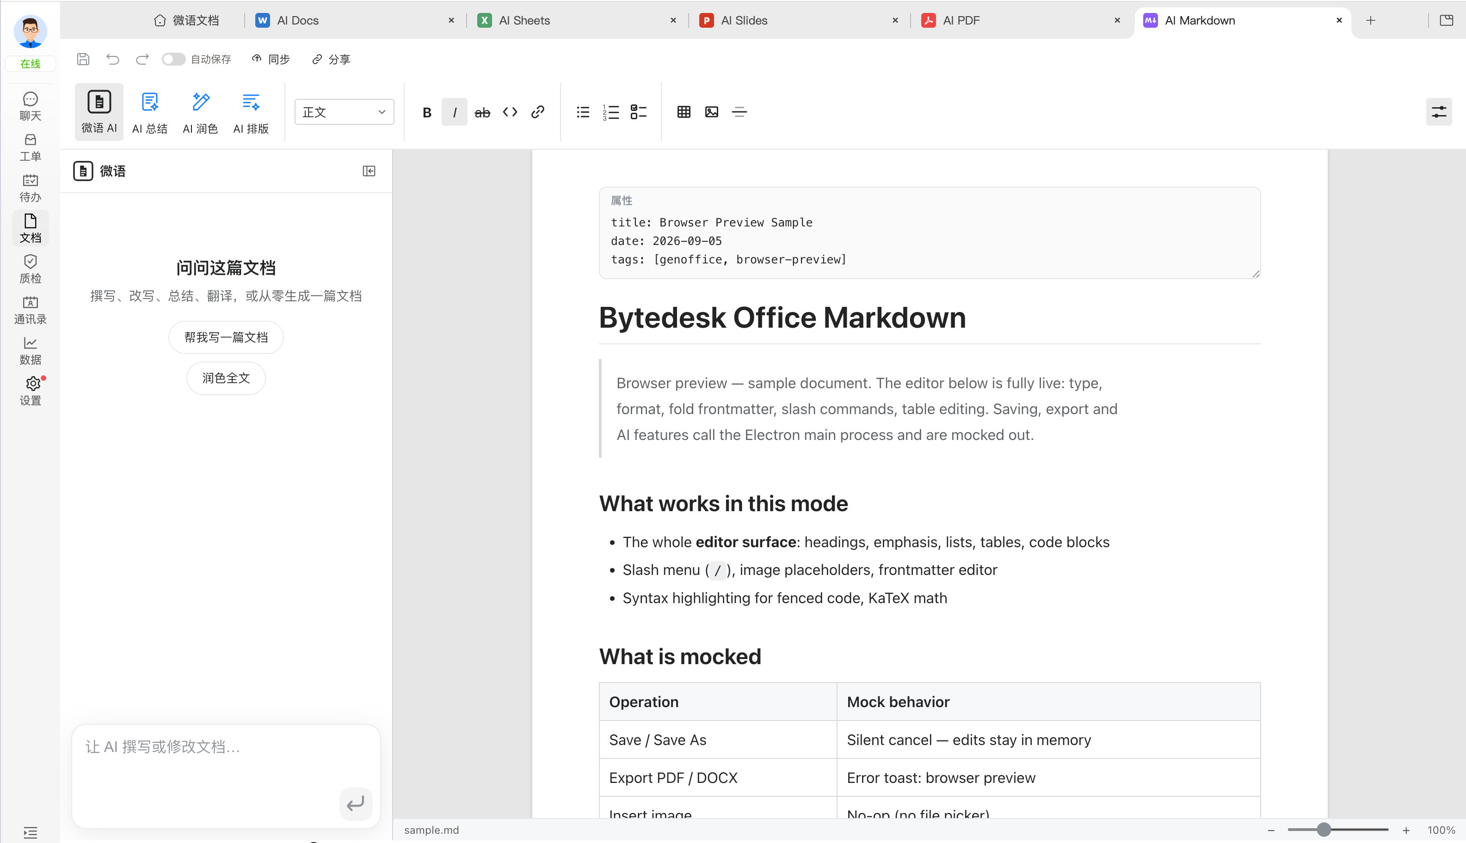1466x843 pixels.
Task: Open the editor settings sliders panel
Action: (1439, 112)
